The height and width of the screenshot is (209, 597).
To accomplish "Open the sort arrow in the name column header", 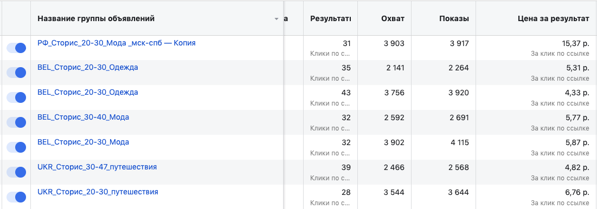I will pyautogui.click(x=277, y=19).
